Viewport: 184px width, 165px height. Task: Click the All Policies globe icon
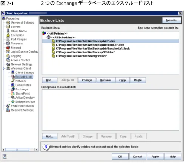click(x=44, y=33)
